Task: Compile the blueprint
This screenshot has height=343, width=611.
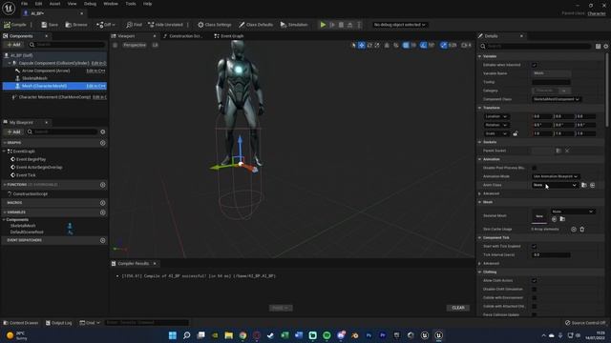Action: pos(15,25)
